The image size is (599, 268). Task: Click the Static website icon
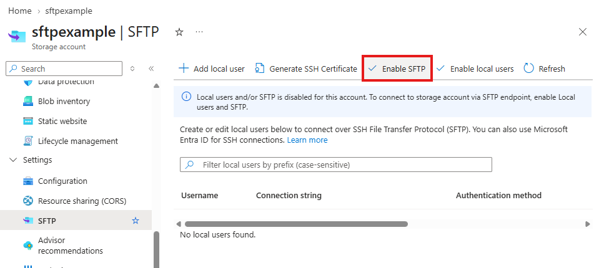28,122
